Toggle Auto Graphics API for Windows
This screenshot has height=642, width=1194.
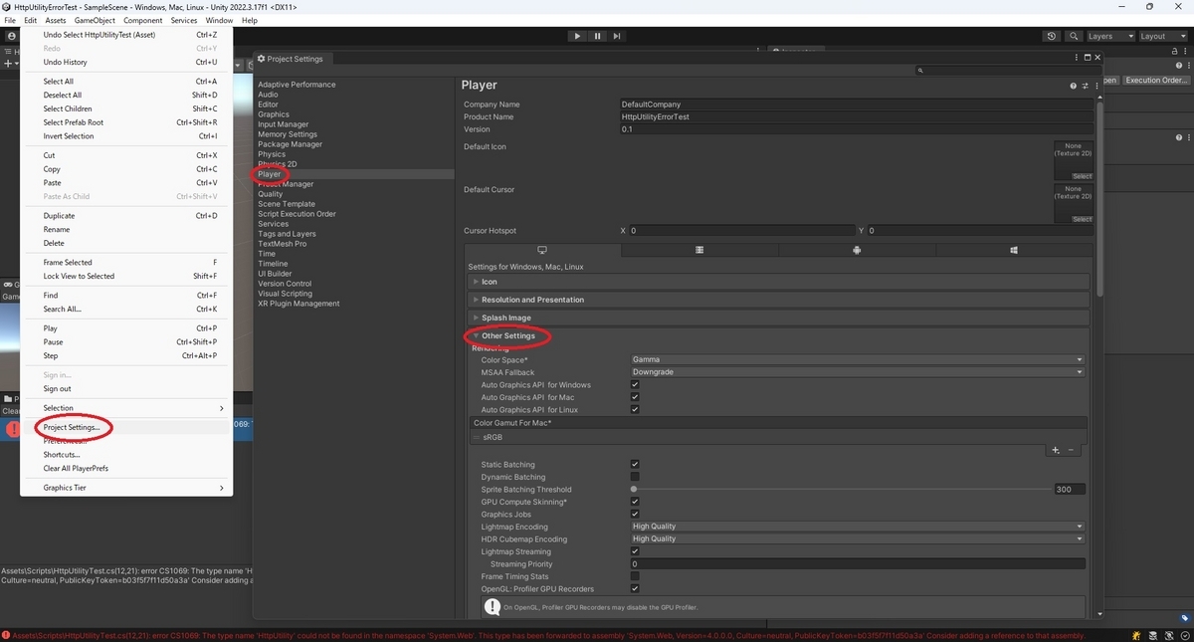point(635,385)
